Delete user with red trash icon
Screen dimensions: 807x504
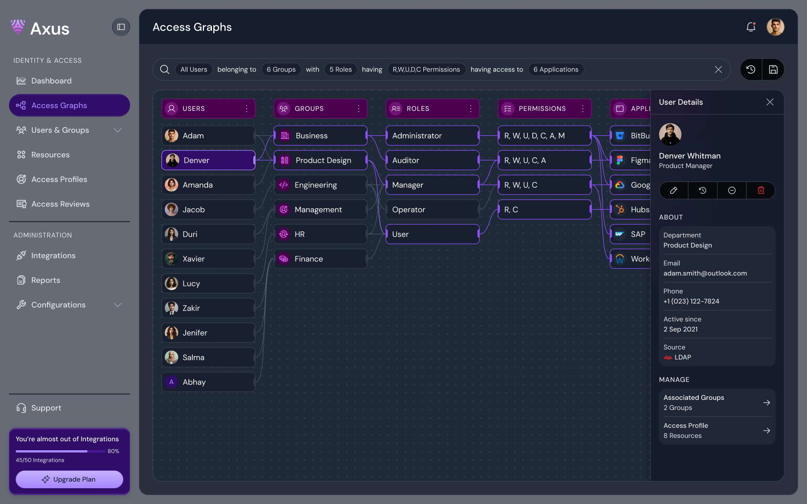point(761,190)
